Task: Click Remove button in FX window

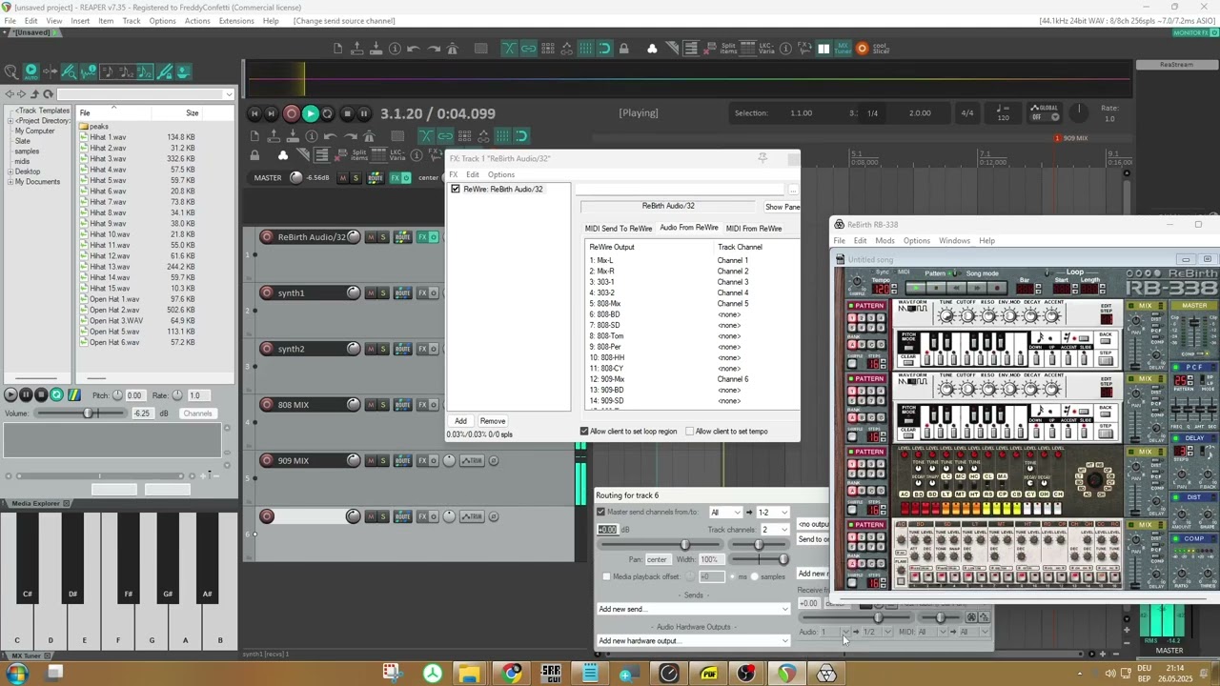Action: (x=493, y=421)
